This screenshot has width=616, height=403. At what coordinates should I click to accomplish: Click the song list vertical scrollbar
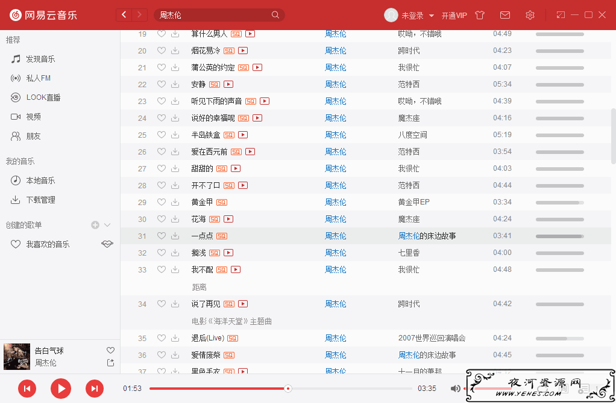pyautogui.click(x=613, y=136)
